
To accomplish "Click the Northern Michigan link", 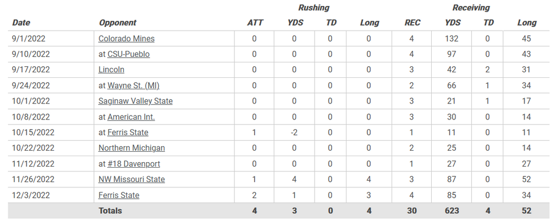I will [131, 148].
